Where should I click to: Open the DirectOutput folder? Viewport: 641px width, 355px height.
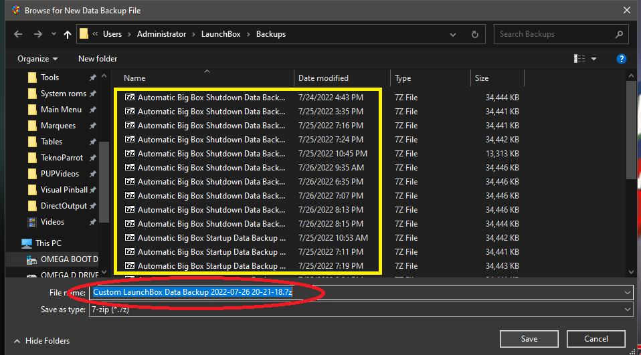(x=64, y=206)
